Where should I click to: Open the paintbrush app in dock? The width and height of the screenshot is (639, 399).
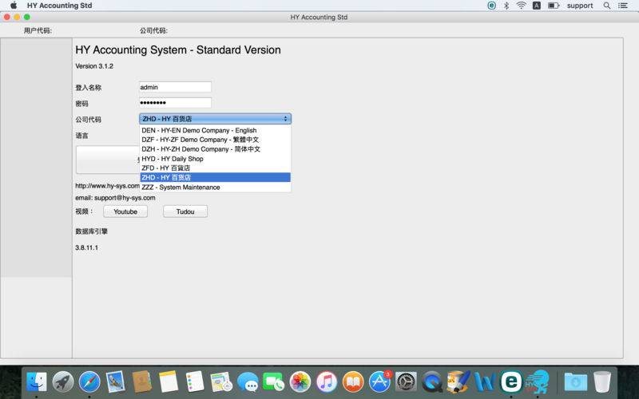[x=458, y=381]
